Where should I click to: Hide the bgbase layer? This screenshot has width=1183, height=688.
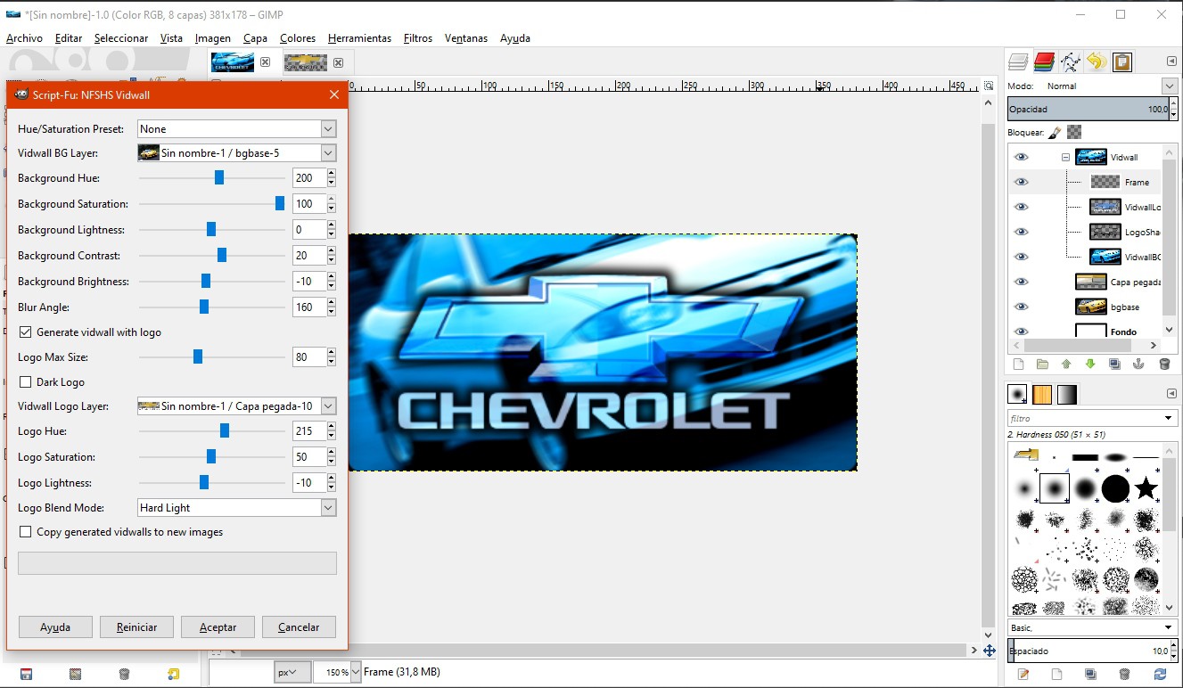tap(1022, 307)
